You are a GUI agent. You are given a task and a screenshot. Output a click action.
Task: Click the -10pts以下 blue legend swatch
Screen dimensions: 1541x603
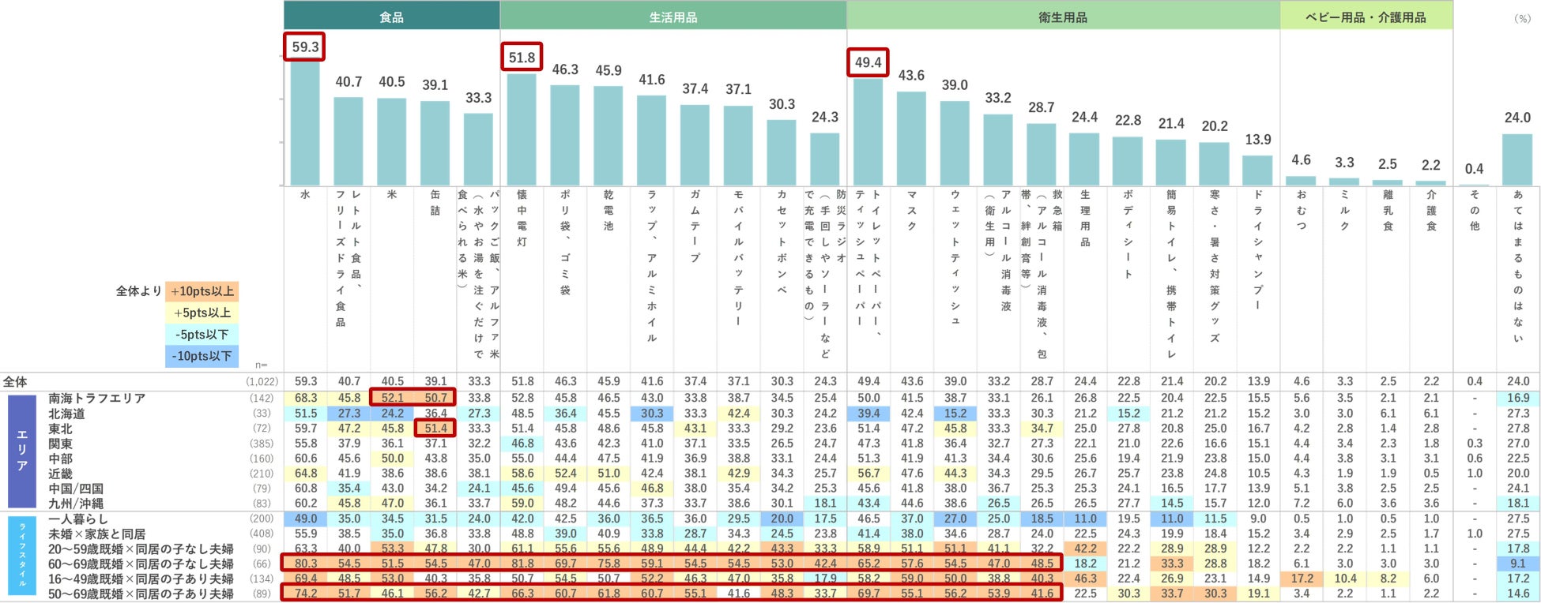202,356
